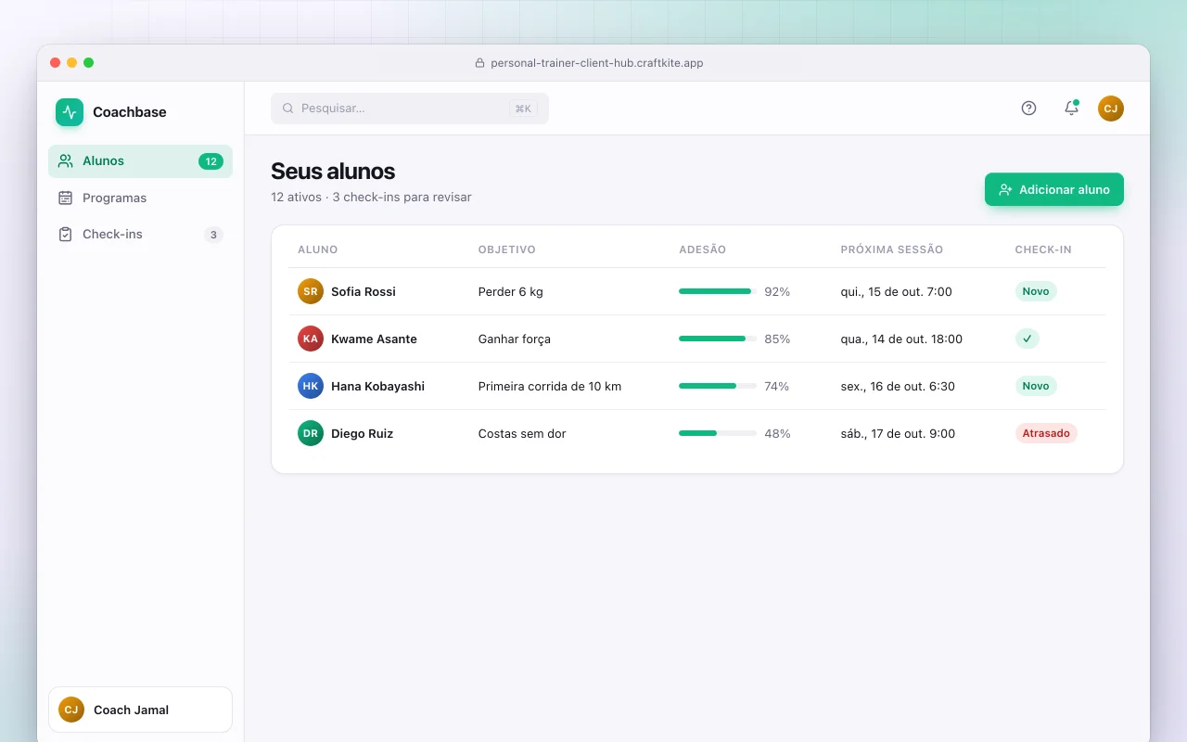Open Check-ins in the sidebar
This screenshot has height=742, width=1187.
point(140,235)
